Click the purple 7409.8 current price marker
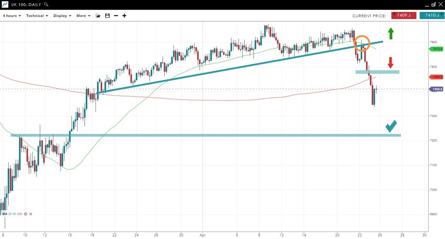This screenshot has width=445, height=239. click(436, 89)
